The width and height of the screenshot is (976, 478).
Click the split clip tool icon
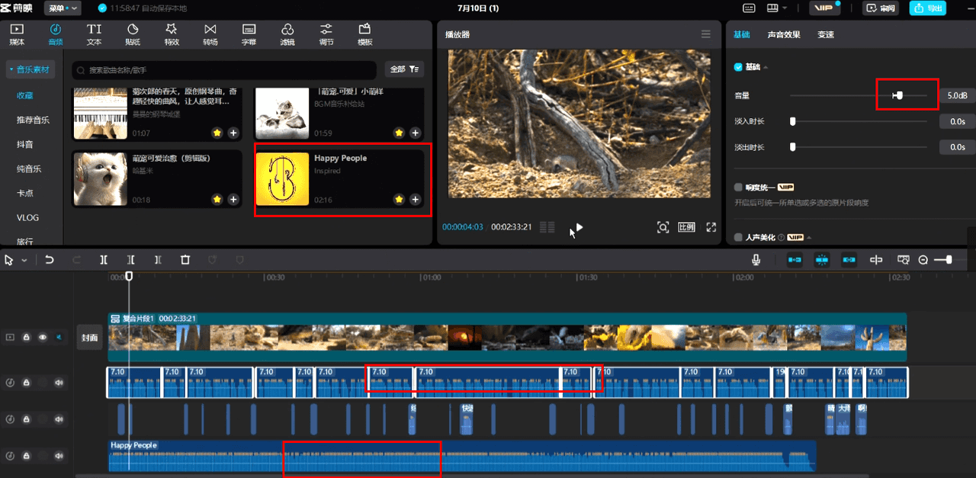104,260
